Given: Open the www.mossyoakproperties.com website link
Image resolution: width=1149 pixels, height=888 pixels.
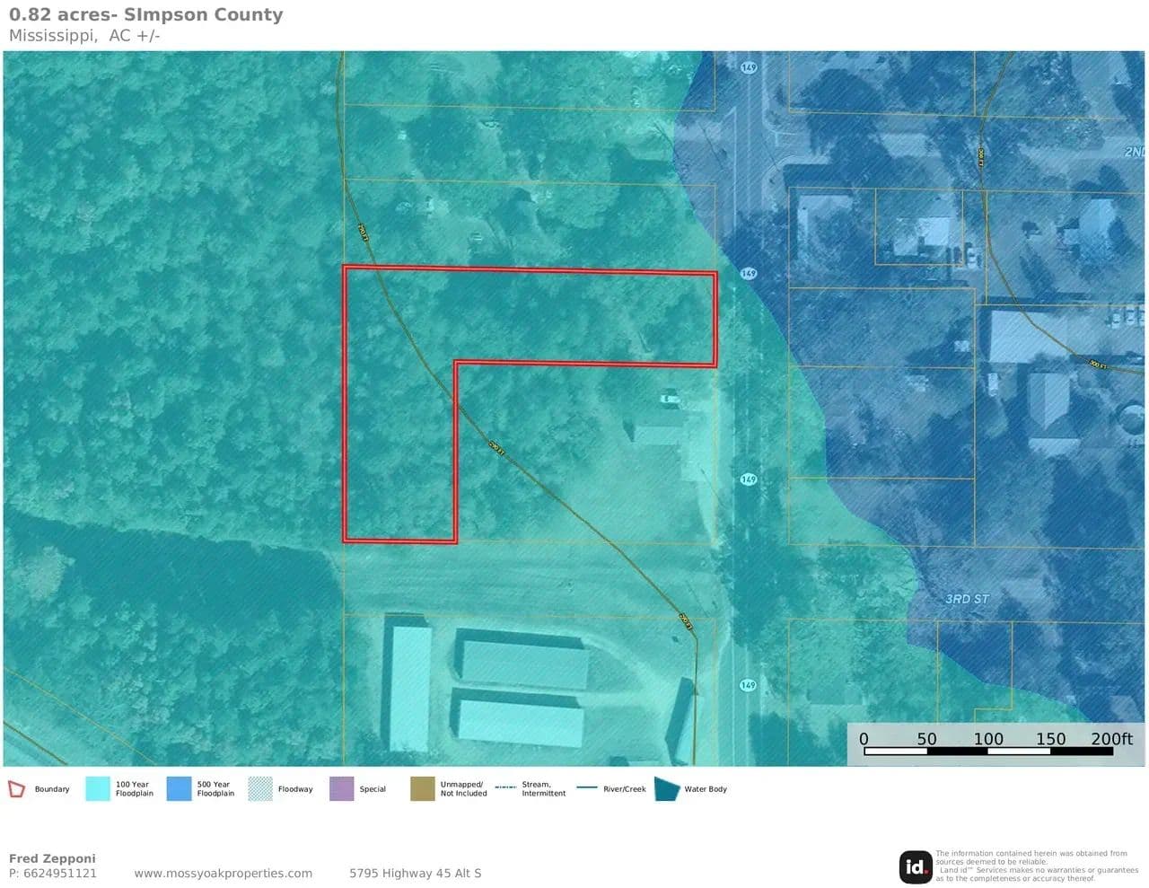Looking at the screenshot, I should click(x=223, y=873).
